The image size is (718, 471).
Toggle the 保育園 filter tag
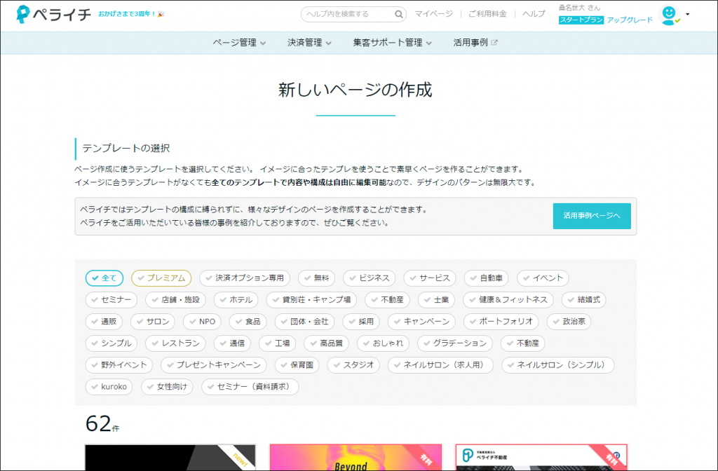tap(297, 364)
